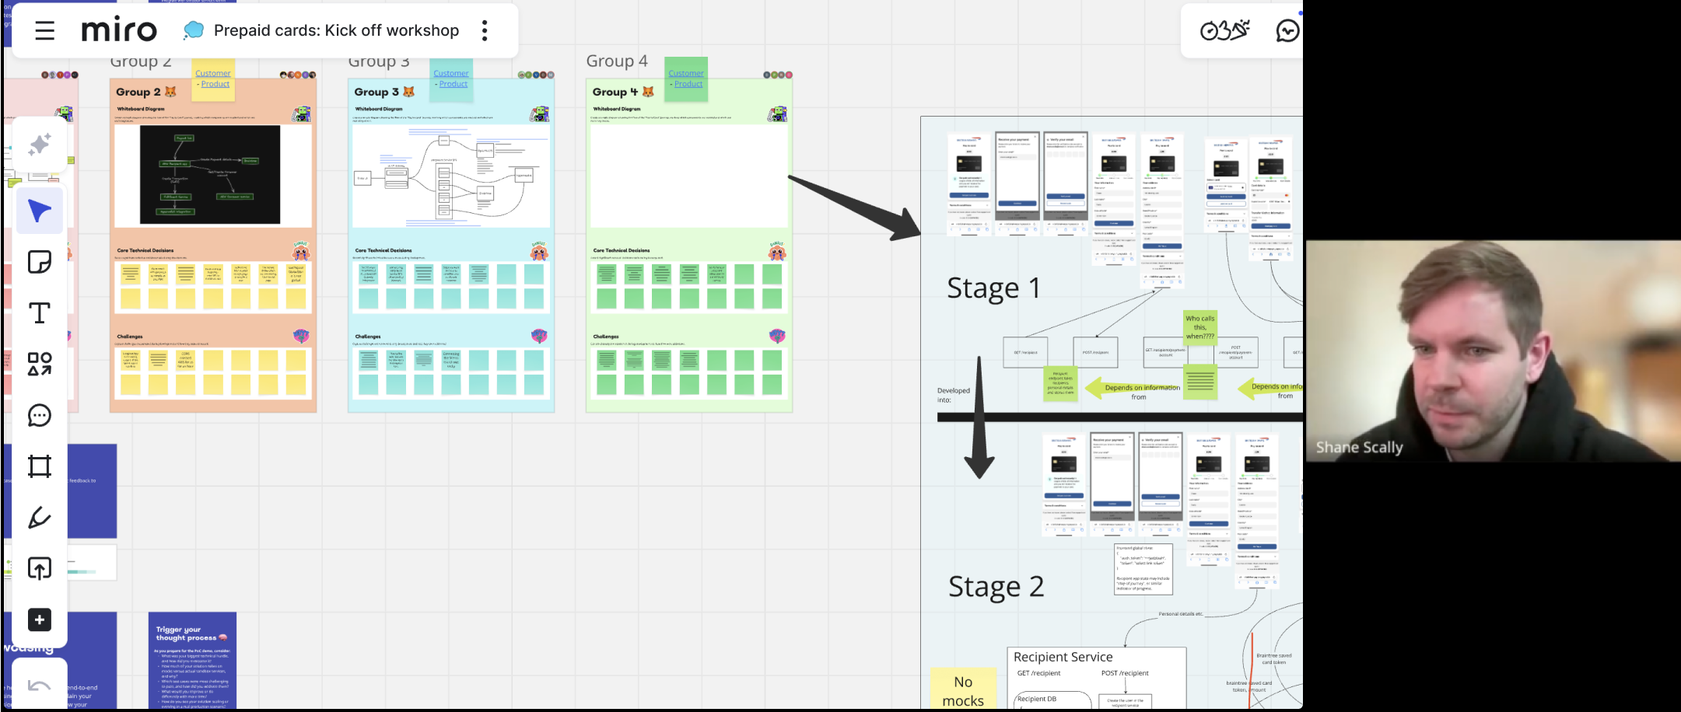
Task: Pick the Frame tool
Action: [x=40, y=466]
